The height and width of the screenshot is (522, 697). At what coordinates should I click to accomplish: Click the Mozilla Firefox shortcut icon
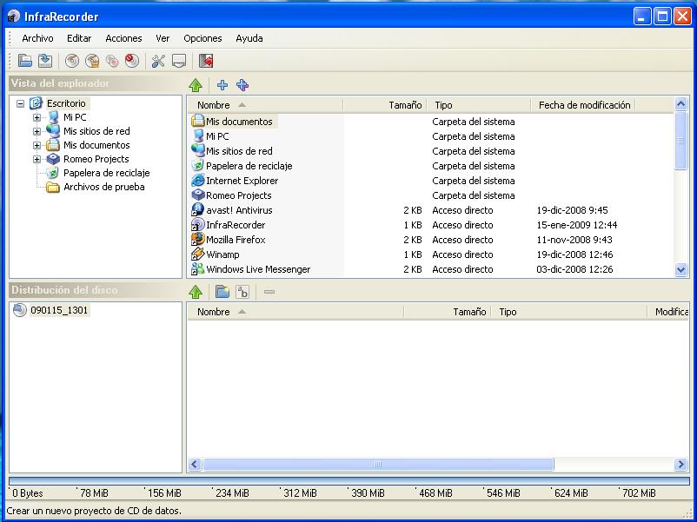[x=198, y=240]
